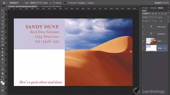Select the Lasso tool
The image size is (170, 95).
pos(2,17)
